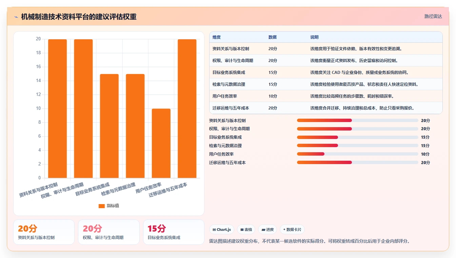Click the 资料关系与版本控制 progress bar
The width and height of the screenshot is (456, 258).
358,120
